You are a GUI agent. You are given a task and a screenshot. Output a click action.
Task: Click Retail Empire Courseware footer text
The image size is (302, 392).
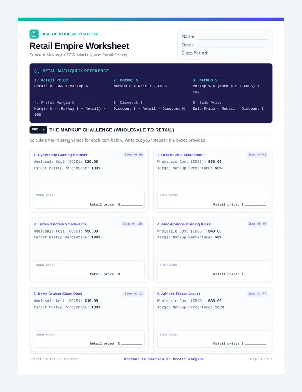pyautogui.click(x=53, y=359)
